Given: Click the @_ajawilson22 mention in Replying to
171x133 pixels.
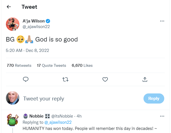Looking at the screenshot, I should click(x=58, y=122).
